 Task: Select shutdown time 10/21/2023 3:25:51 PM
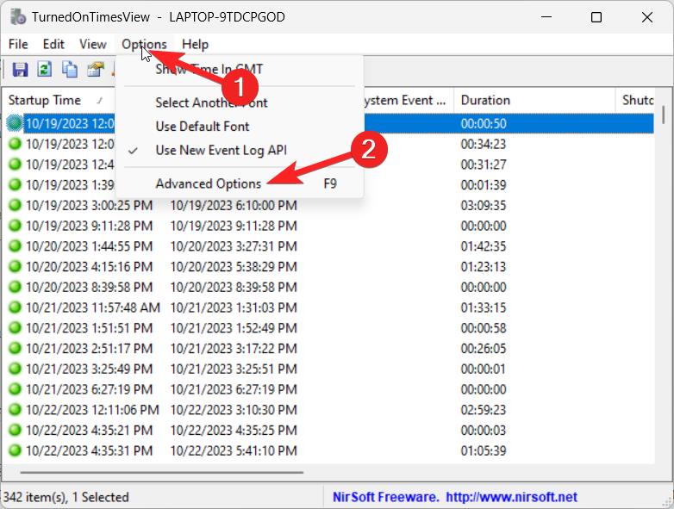pos(234,369)
